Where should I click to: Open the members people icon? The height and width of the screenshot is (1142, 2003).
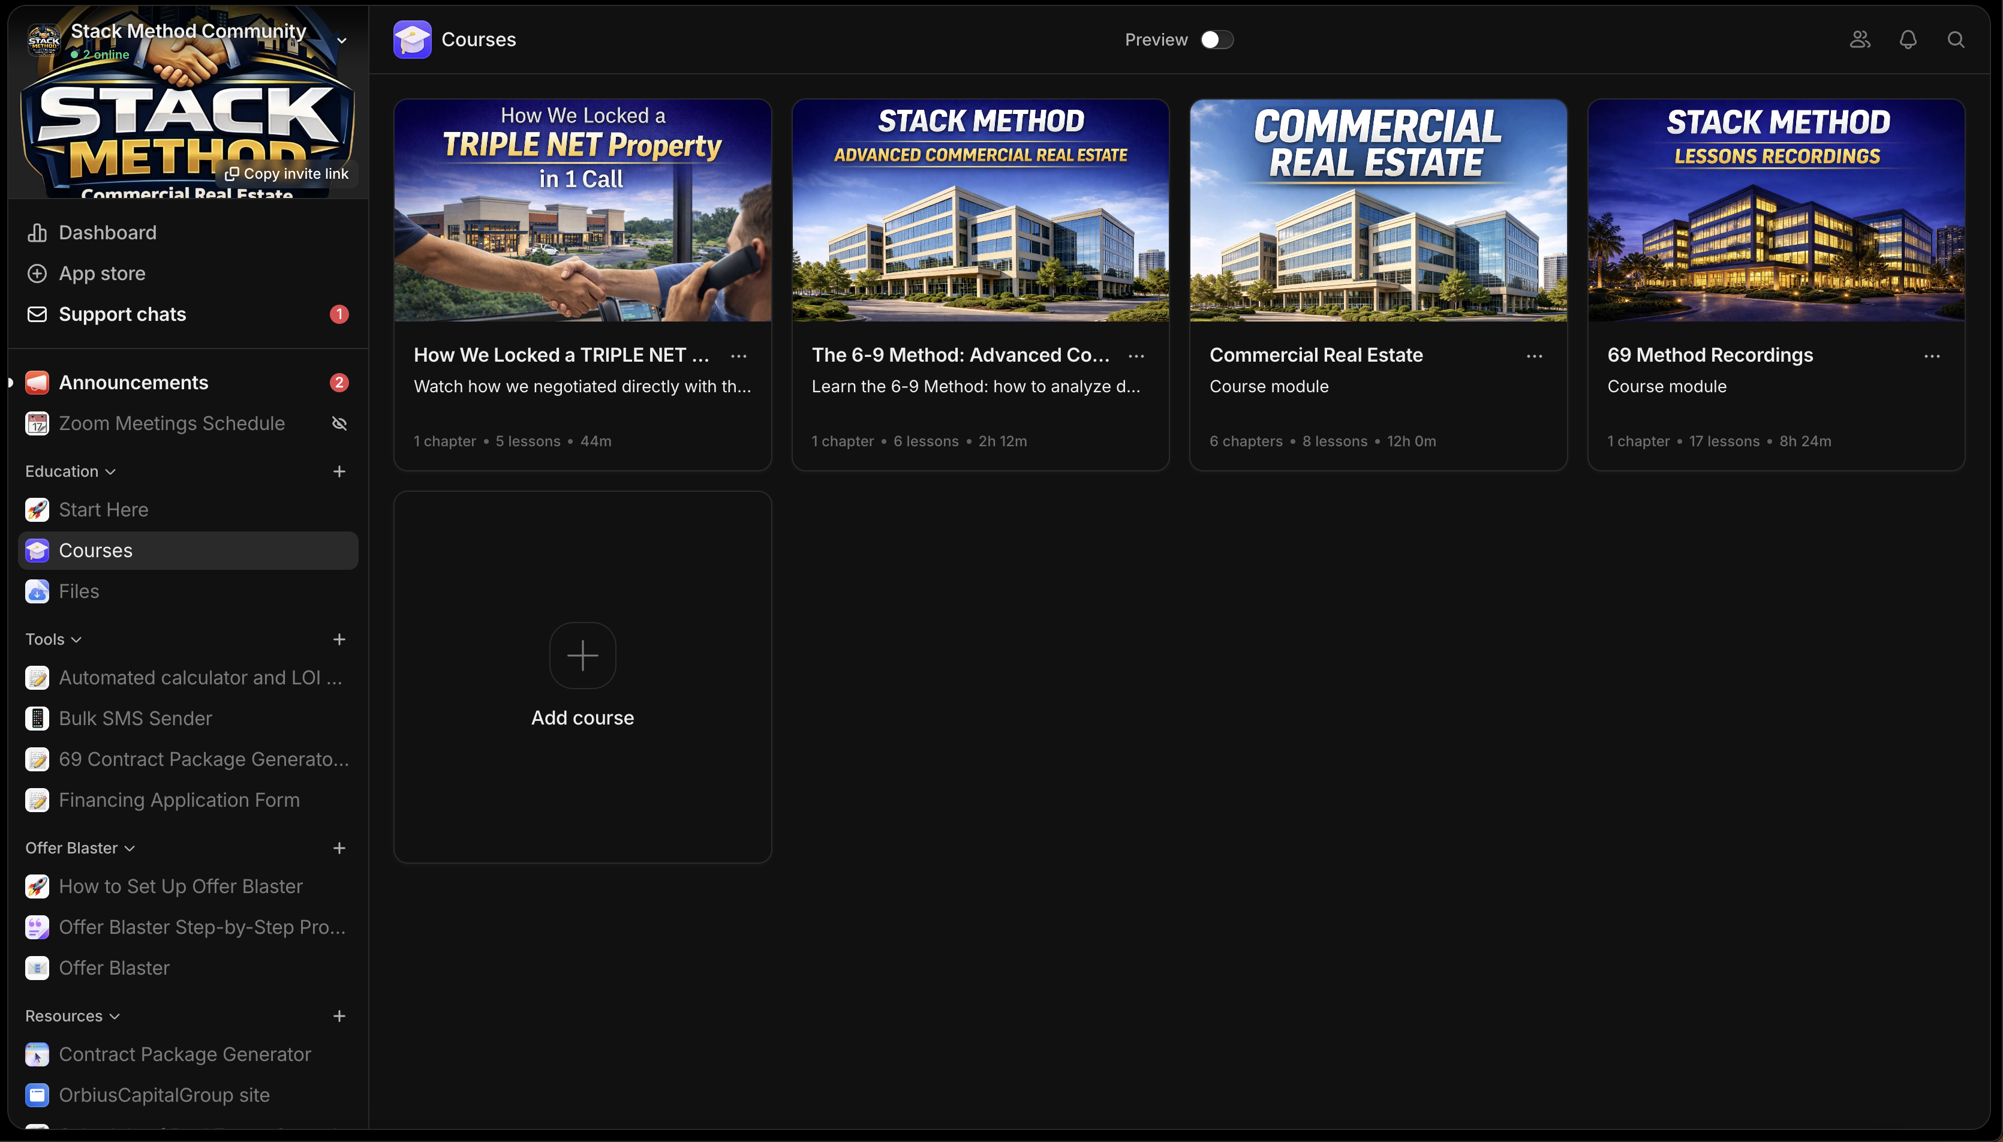click(1860, 40)
